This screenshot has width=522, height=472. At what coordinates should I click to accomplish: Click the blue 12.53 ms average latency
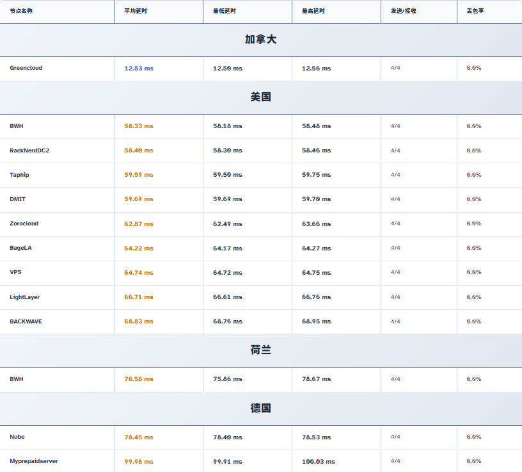(139, 69)
